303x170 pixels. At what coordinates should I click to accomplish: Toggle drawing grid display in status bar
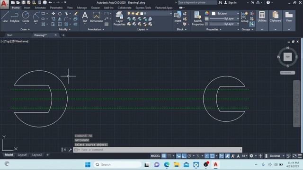[x=164, y=156]
